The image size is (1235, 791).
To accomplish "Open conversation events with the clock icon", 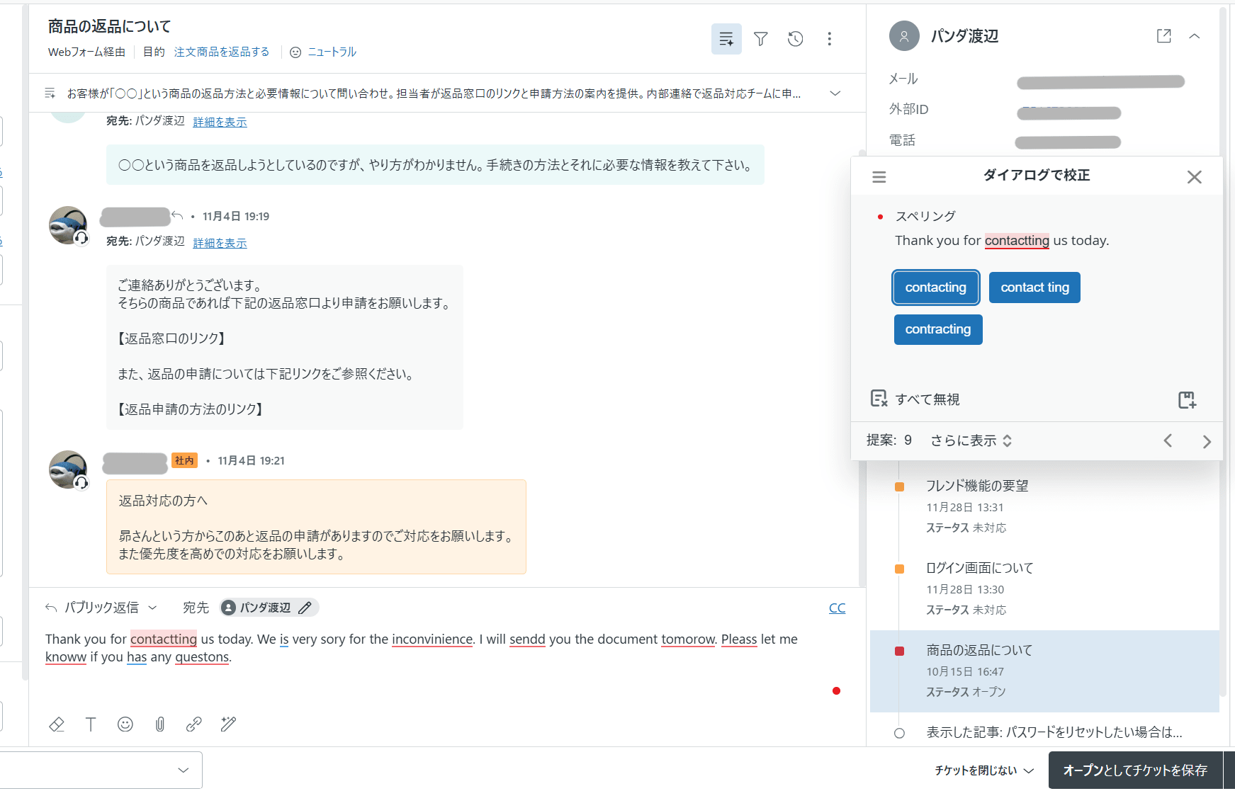I will (795, 39).
